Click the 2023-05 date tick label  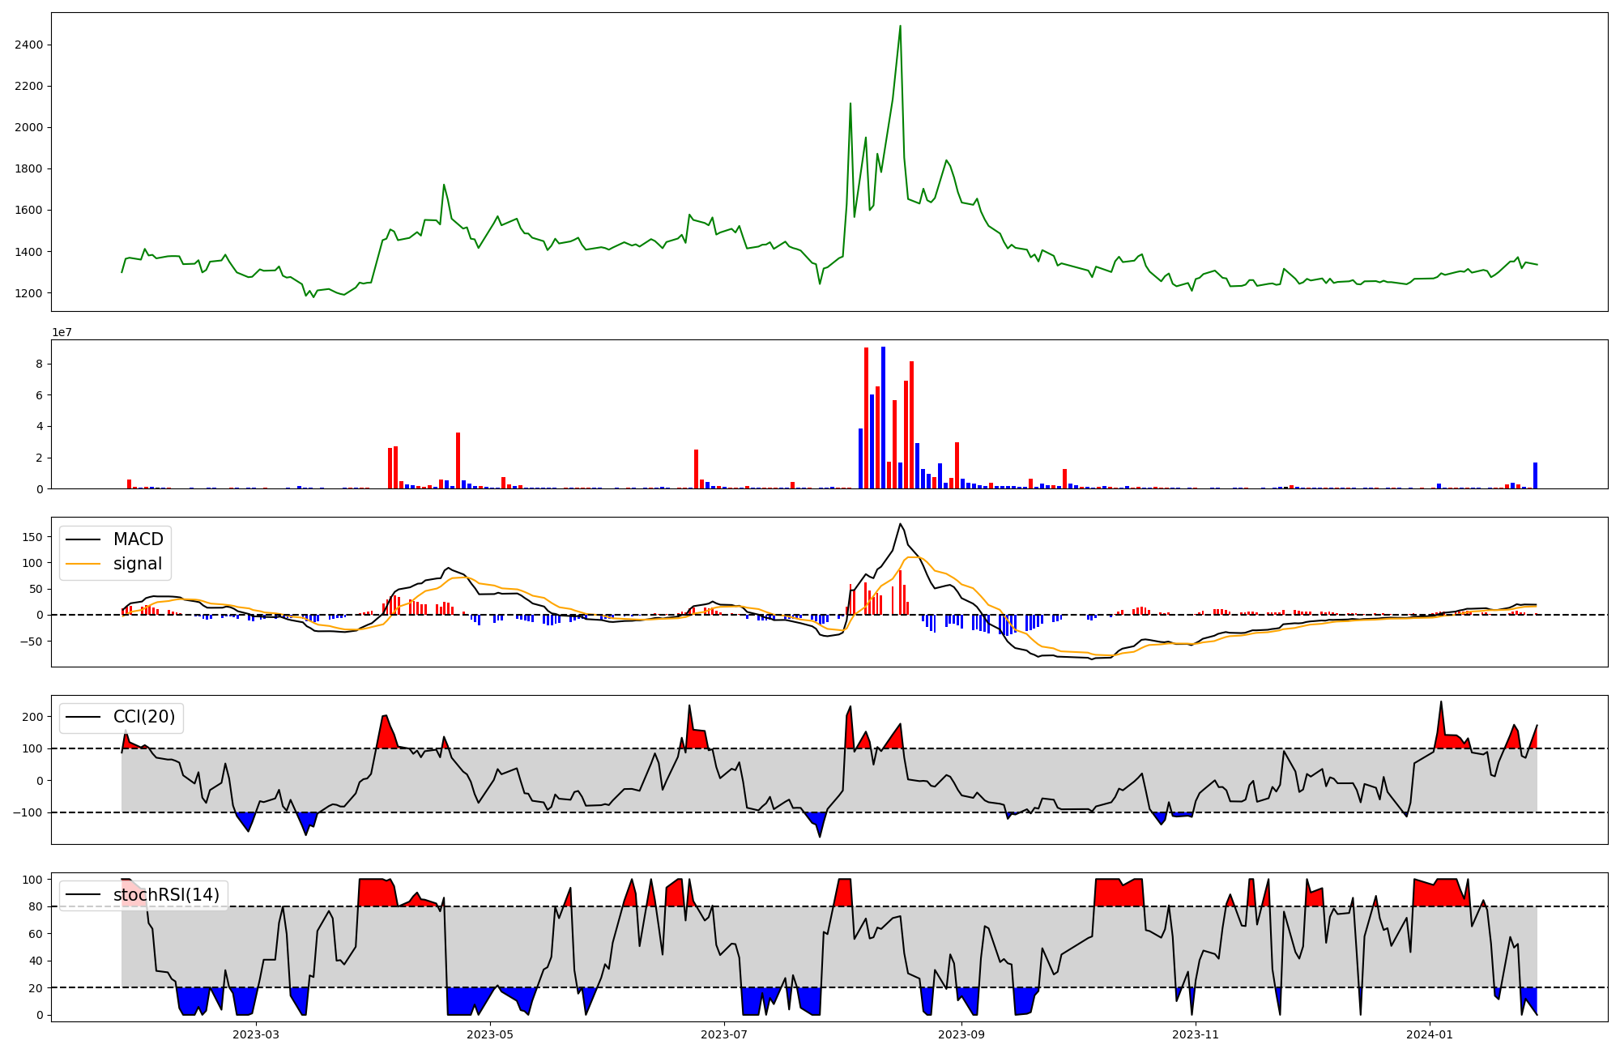pyautogui.click(x=490, y=1034)
